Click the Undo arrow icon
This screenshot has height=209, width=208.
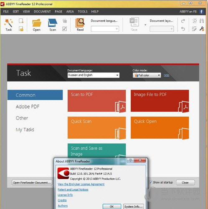click(x=183, y=29)
